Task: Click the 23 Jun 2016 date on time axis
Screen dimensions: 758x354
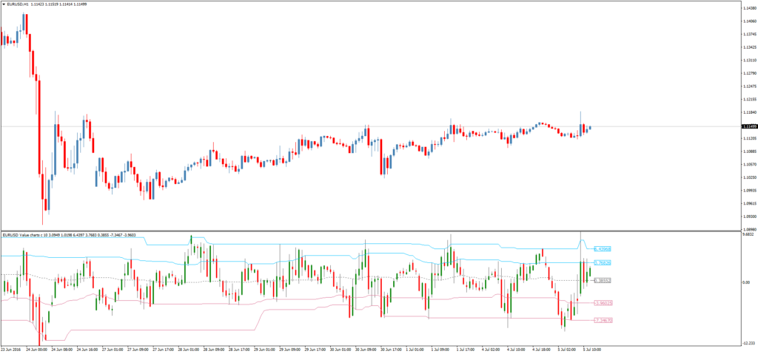Action: (13, 348)
